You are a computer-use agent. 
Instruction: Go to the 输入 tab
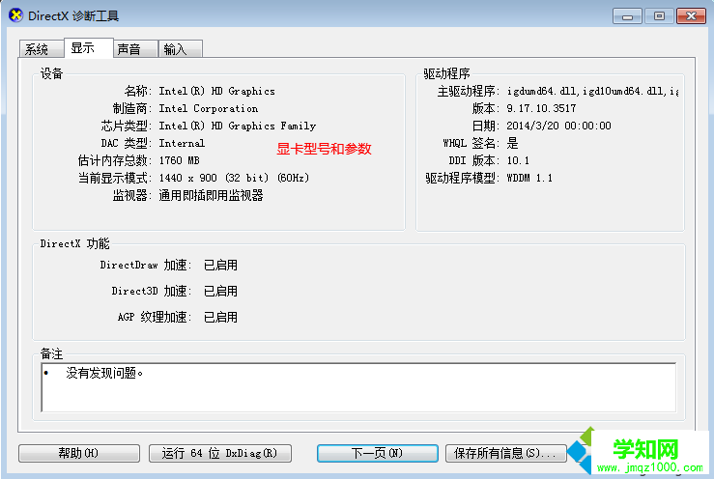click(x=181, y=48)
